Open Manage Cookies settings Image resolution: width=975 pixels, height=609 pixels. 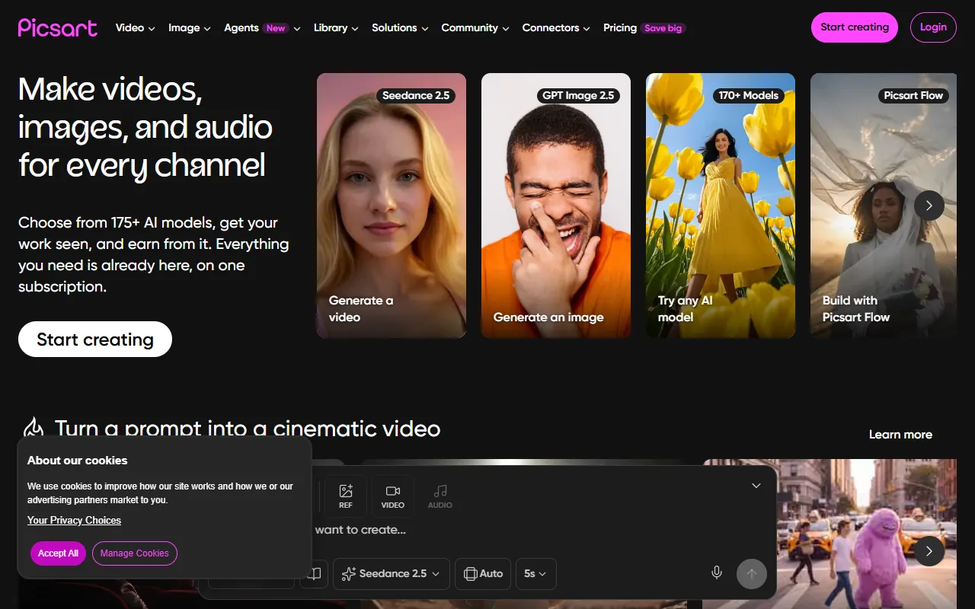click(135, 553)
